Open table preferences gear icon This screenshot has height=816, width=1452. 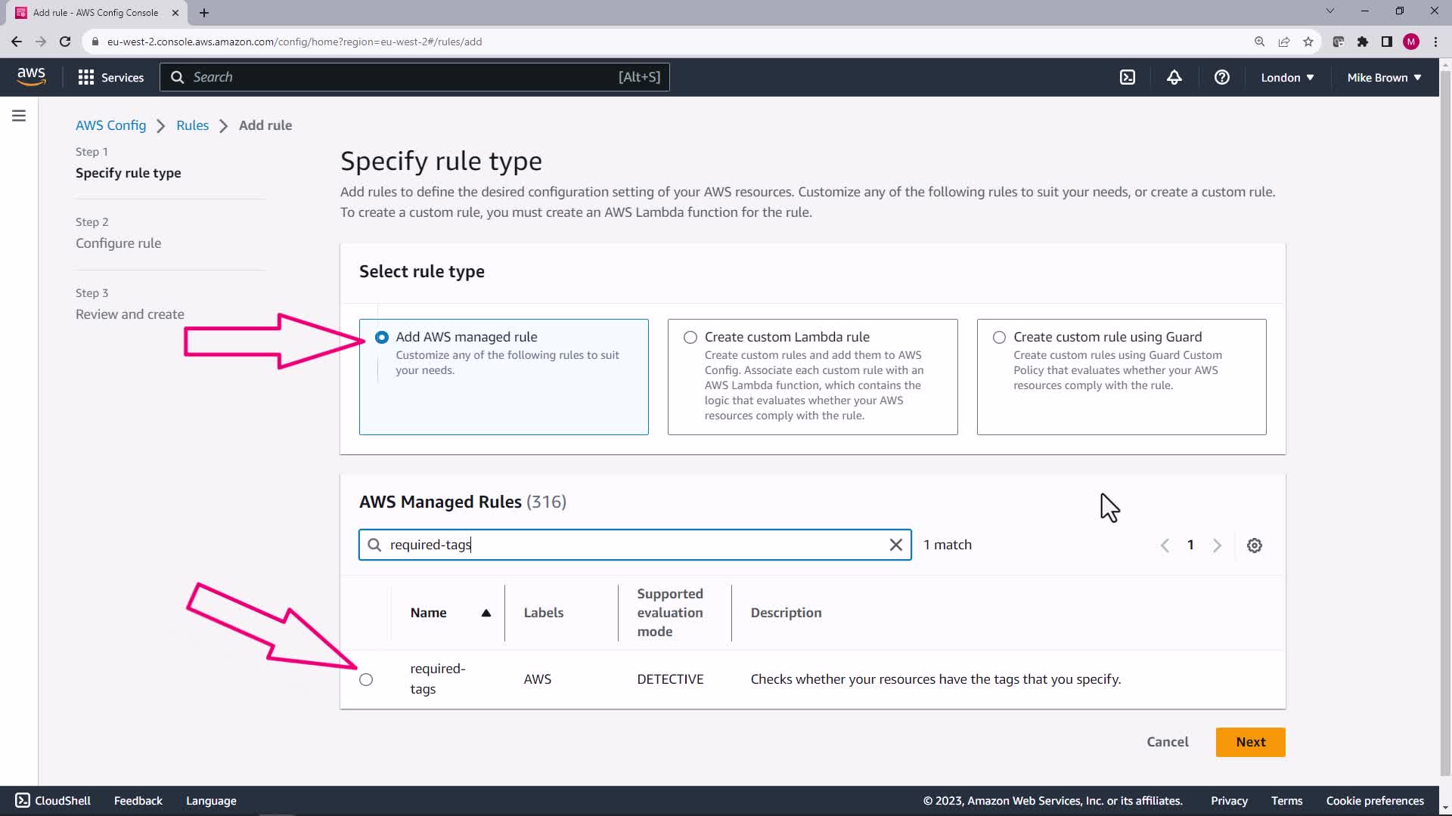tap(1254, 546)
